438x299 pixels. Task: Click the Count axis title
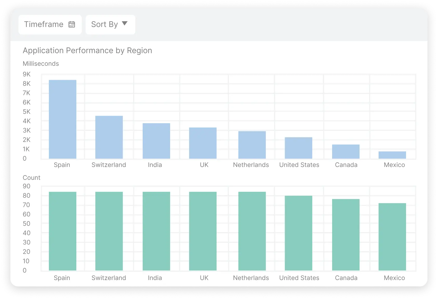click(31, 177)
